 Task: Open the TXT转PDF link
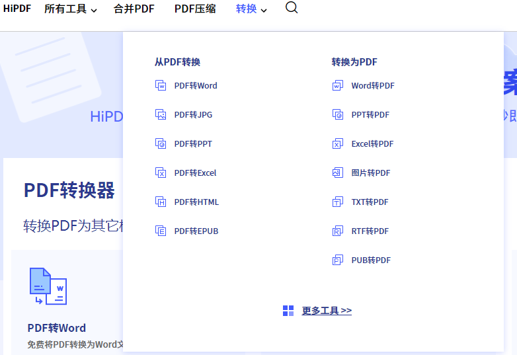(370, 202)
